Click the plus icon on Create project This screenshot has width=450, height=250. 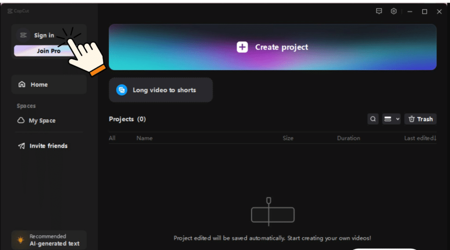click(242, 47)
